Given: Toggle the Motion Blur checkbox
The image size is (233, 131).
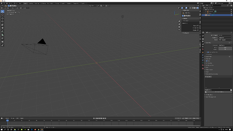Looking at the screenshot, I should pos(207,65).
